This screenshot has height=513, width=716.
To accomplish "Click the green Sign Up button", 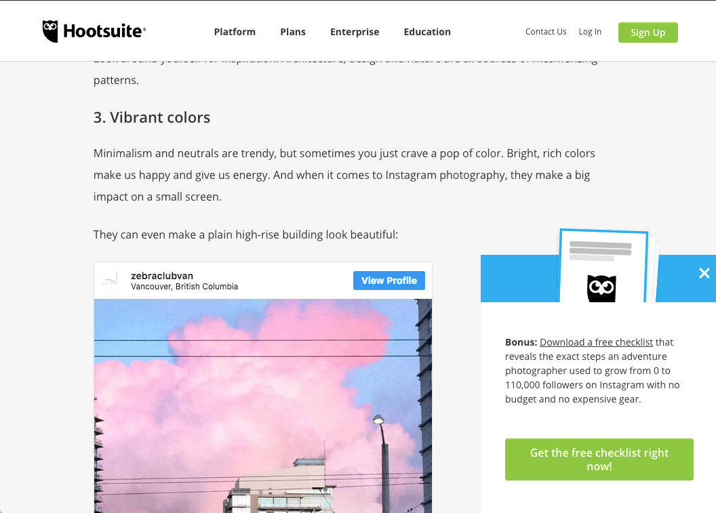I will pyautogui.click(x=648, y=33).
